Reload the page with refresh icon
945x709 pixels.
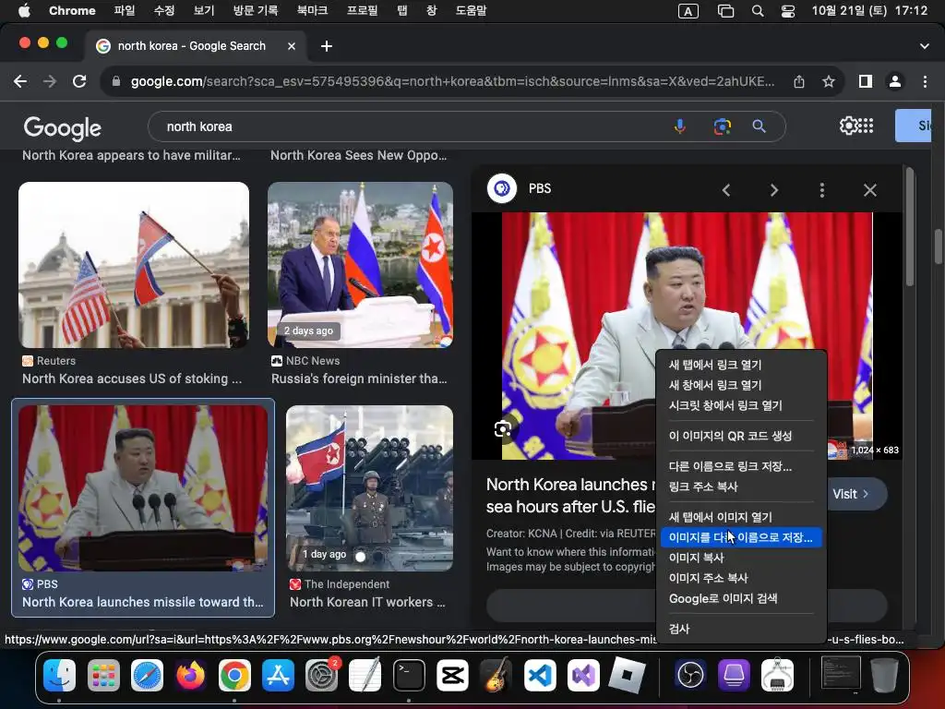(79, 81)
